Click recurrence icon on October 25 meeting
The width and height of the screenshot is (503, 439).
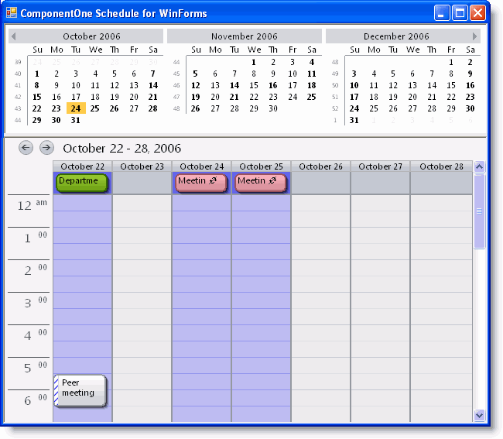[x=272, y=180]
